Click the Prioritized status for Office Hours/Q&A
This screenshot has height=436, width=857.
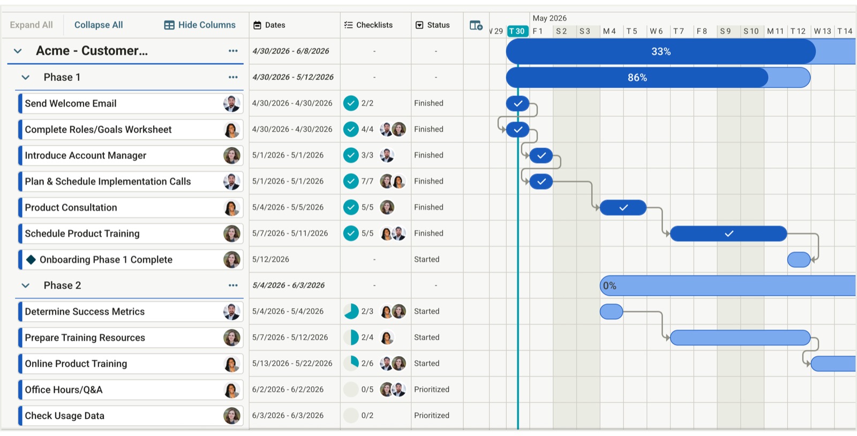(432, 389)
